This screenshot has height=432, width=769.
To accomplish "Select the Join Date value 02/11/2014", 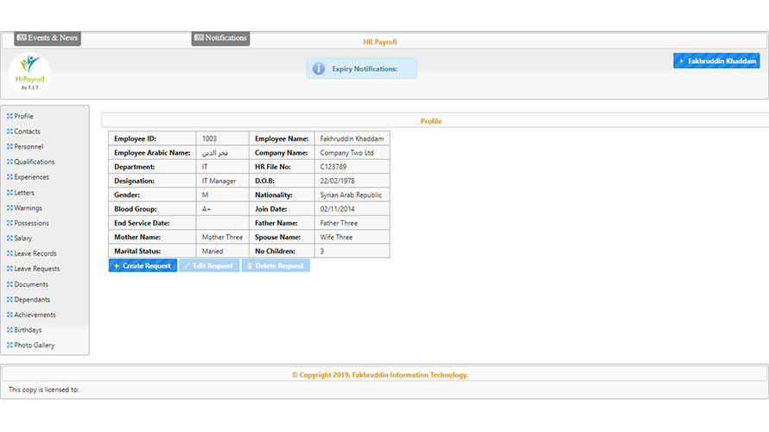I will [338, 209].
